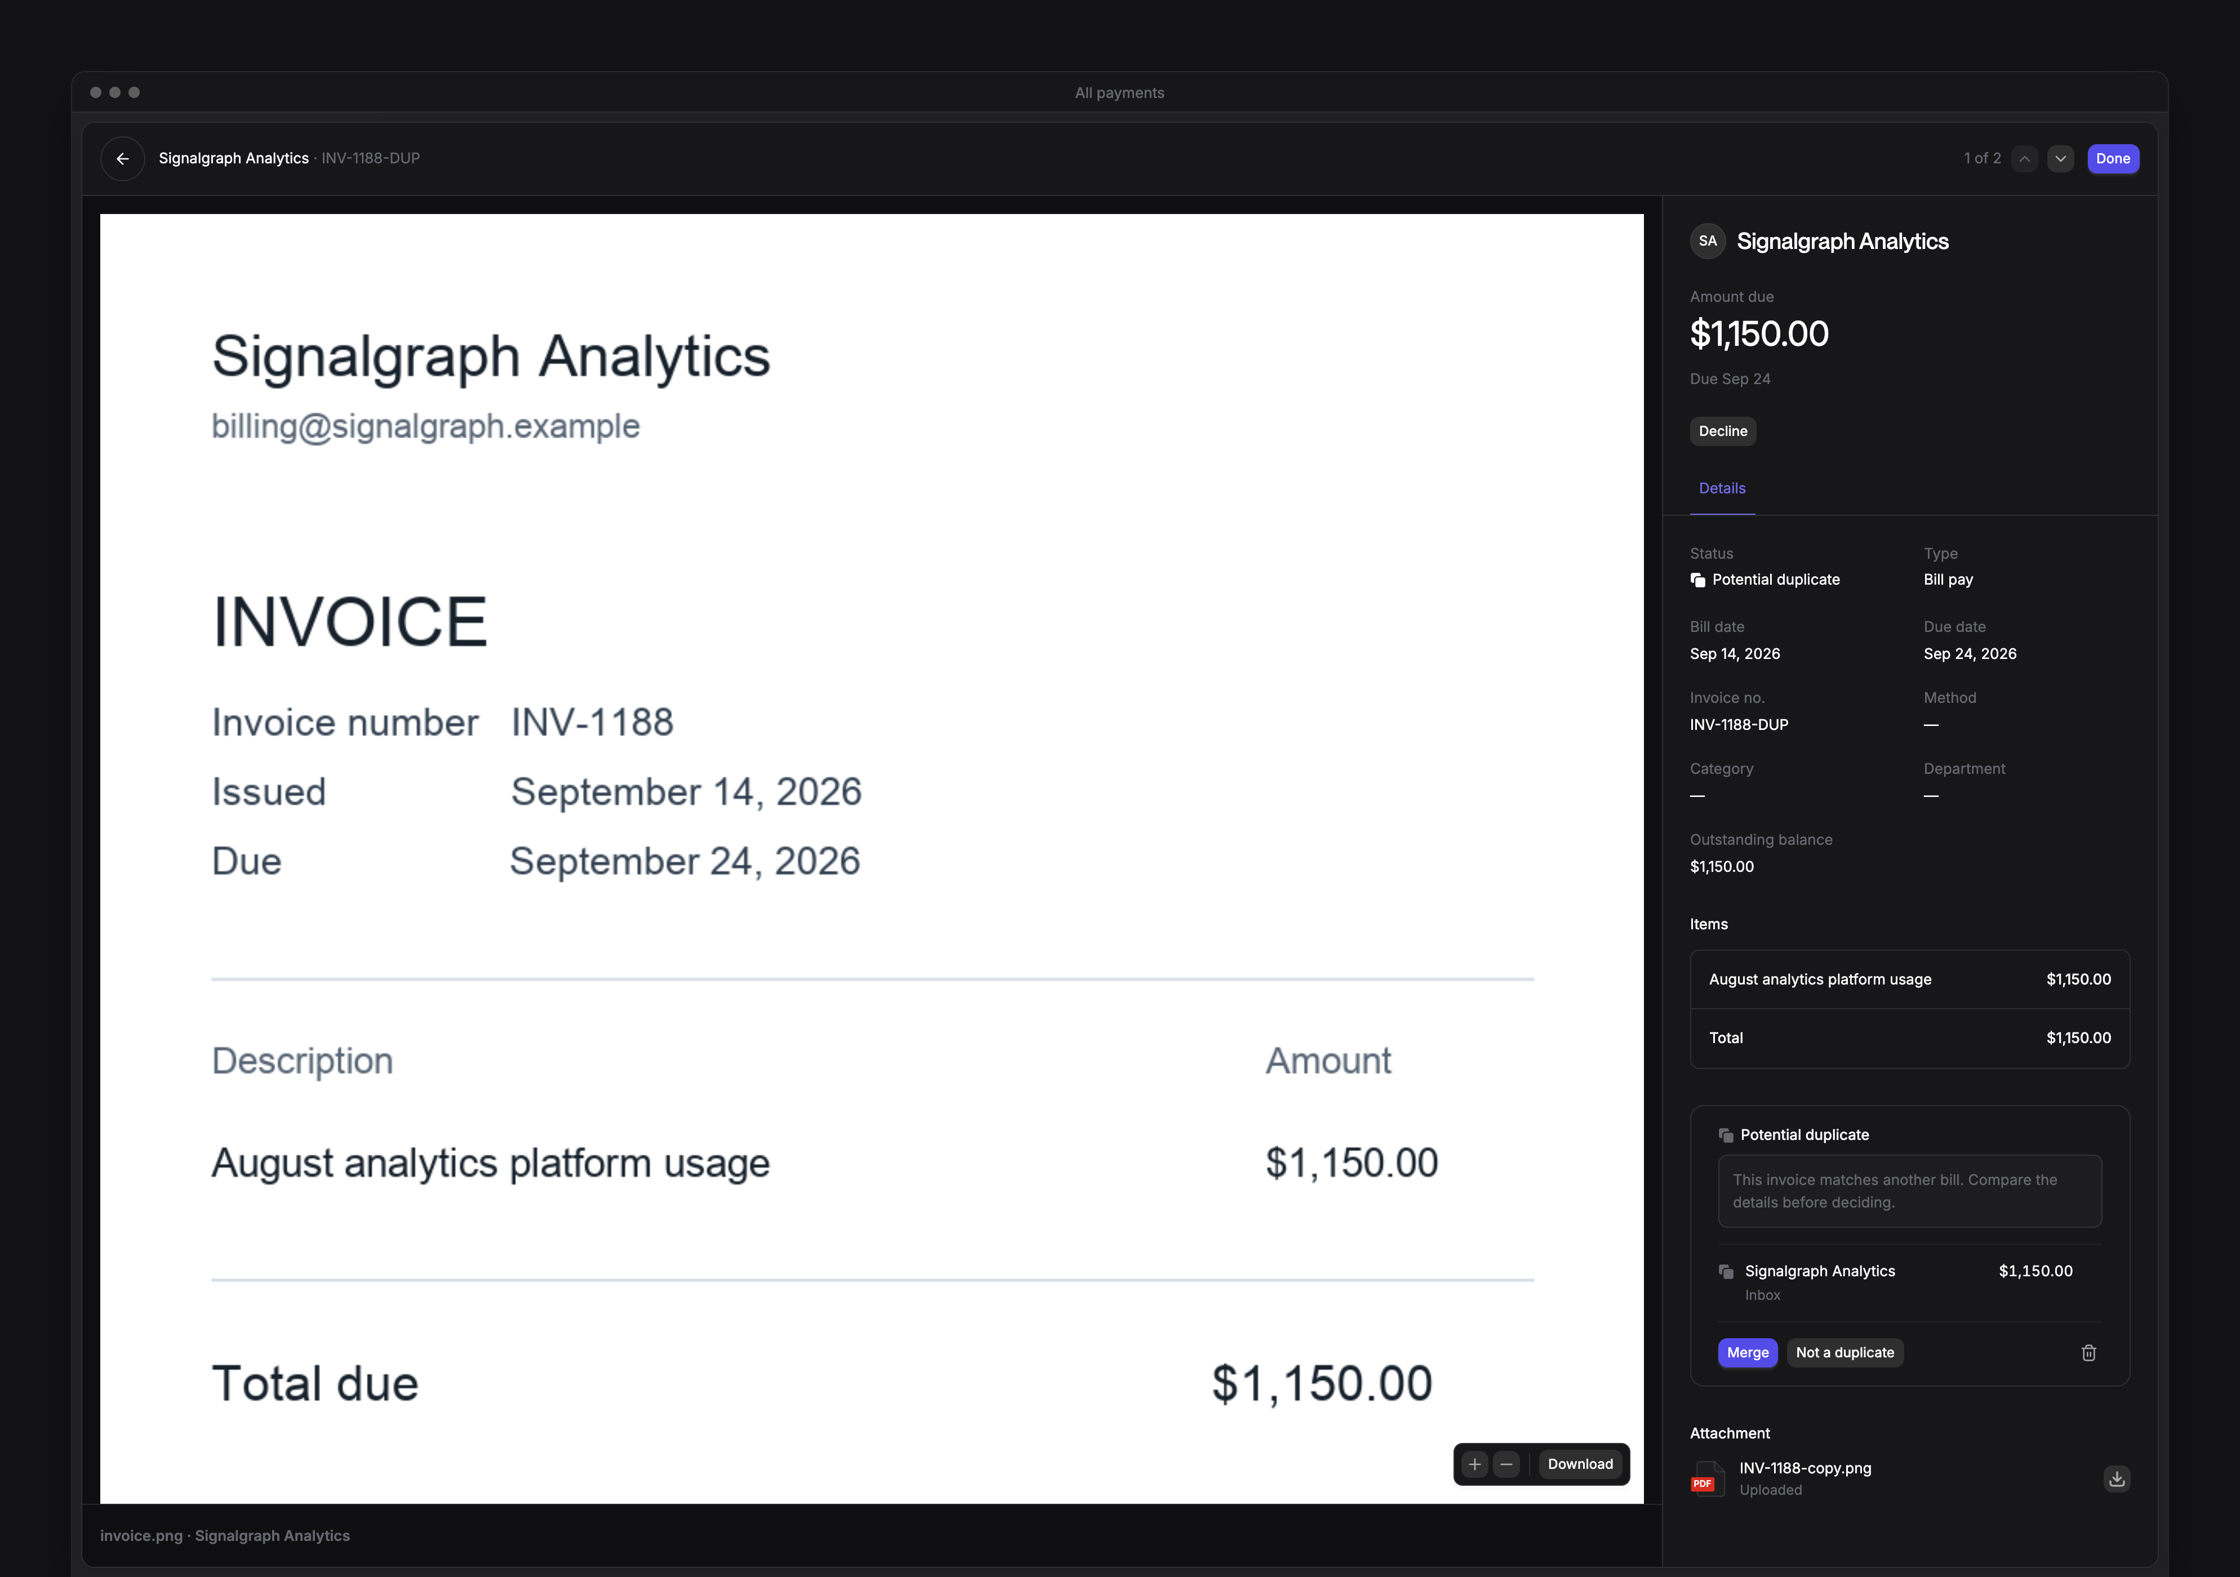
Task: Select the August analytics platform usage item
Action: point(1909,979)
